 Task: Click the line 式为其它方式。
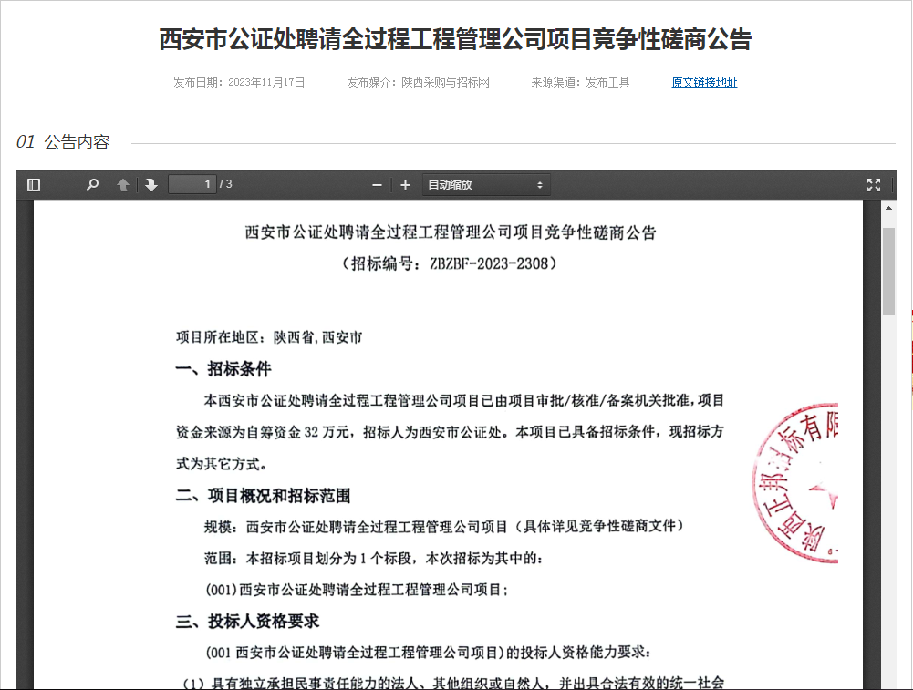point(222,464)
